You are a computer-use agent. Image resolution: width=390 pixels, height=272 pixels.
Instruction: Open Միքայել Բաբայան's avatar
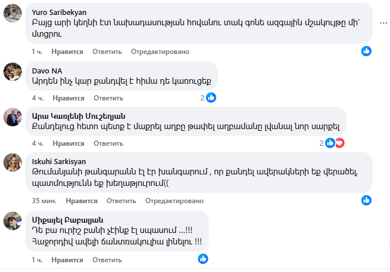[x=13, y=221]
